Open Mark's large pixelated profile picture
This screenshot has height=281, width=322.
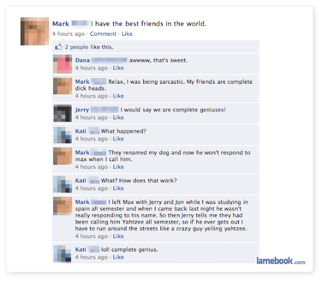35,31
